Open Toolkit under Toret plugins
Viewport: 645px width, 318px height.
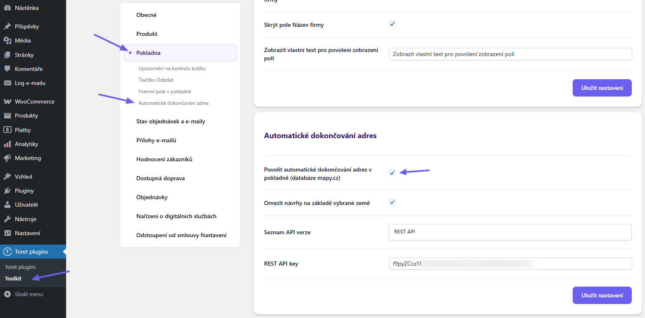point(13,278)
